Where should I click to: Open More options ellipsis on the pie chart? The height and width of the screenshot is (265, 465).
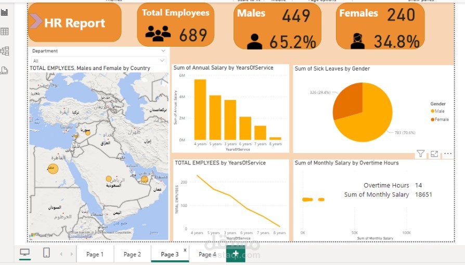tap(448, 154)
